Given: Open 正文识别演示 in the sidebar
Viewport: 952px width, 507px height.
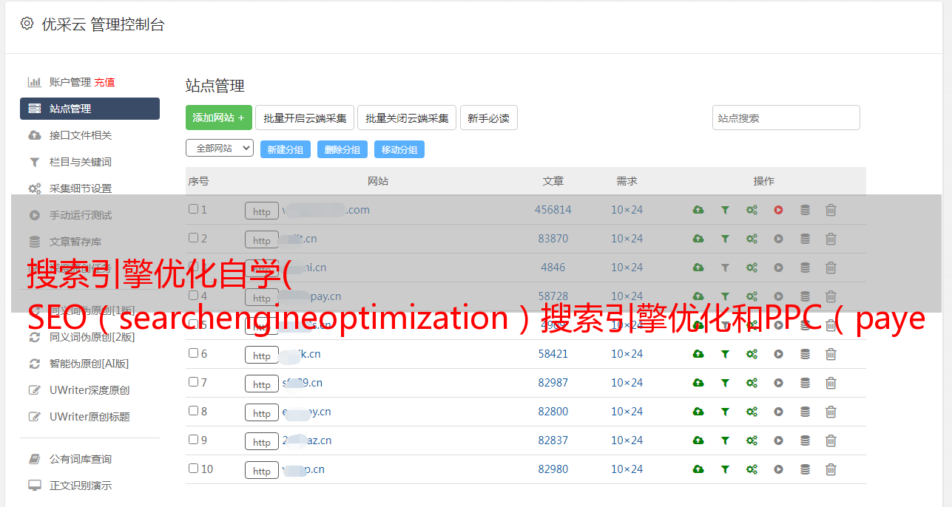Looking at the screenshot, I should click(x=81, y=486).
